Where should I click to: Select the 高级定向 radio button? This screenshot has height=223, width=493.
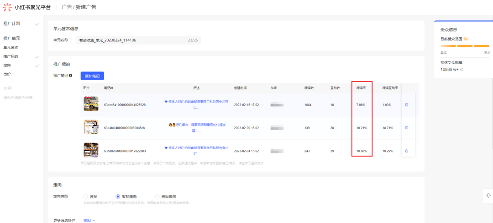157,197
